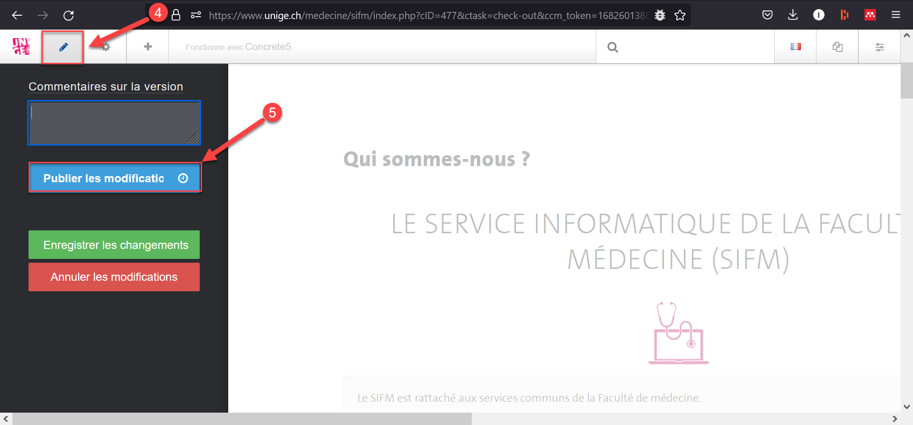Click the clock schedule icon on publish button

tap(183, 178)
